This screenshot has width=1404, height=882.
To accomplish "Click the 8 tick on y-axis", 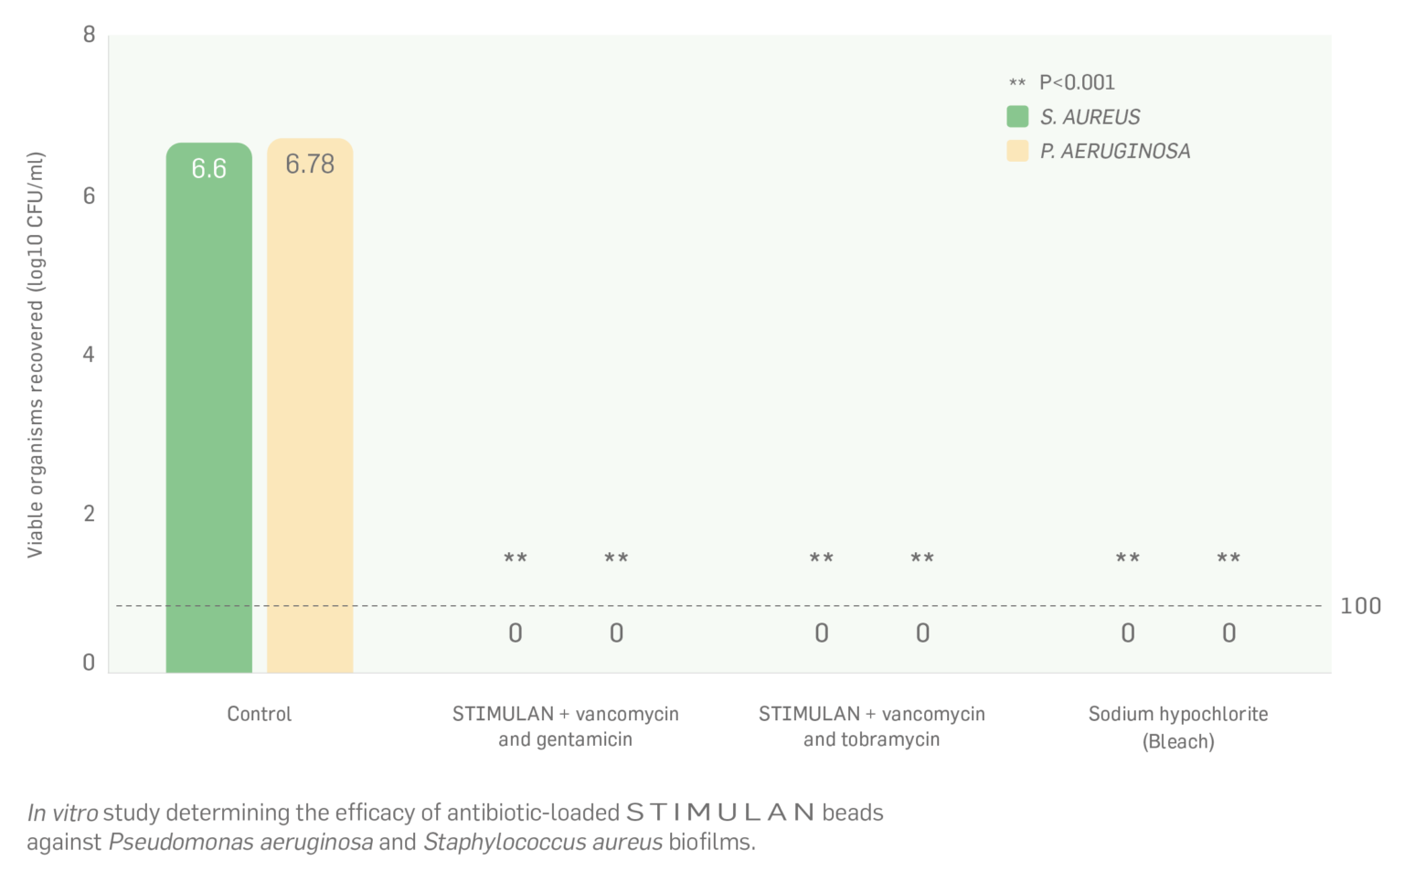I will [x=89, y=35].
